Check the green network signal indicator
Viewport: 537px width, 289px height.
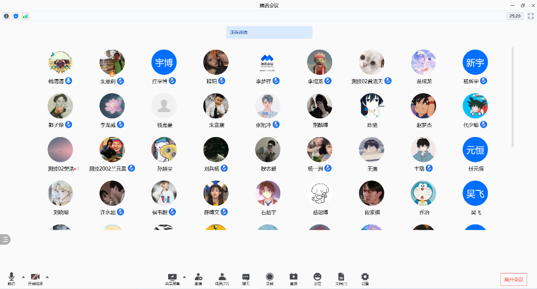[x=25, y=16]
